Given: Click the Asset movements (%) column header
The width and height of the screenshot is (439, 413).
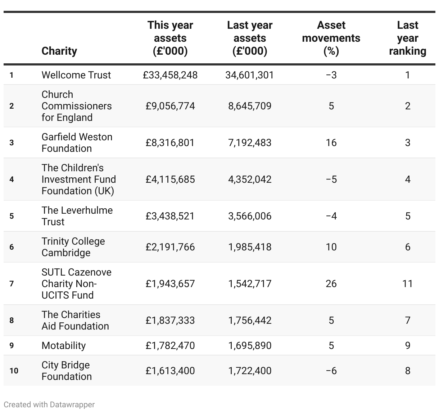Looking at the screenshot, I should (x=331, y=38).
